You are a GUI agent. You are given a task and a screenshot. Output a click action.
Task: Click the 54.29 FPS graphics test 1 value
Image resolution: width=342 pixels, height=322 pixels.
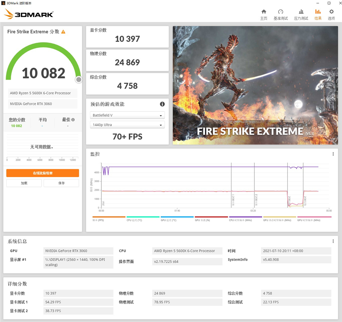78,302
